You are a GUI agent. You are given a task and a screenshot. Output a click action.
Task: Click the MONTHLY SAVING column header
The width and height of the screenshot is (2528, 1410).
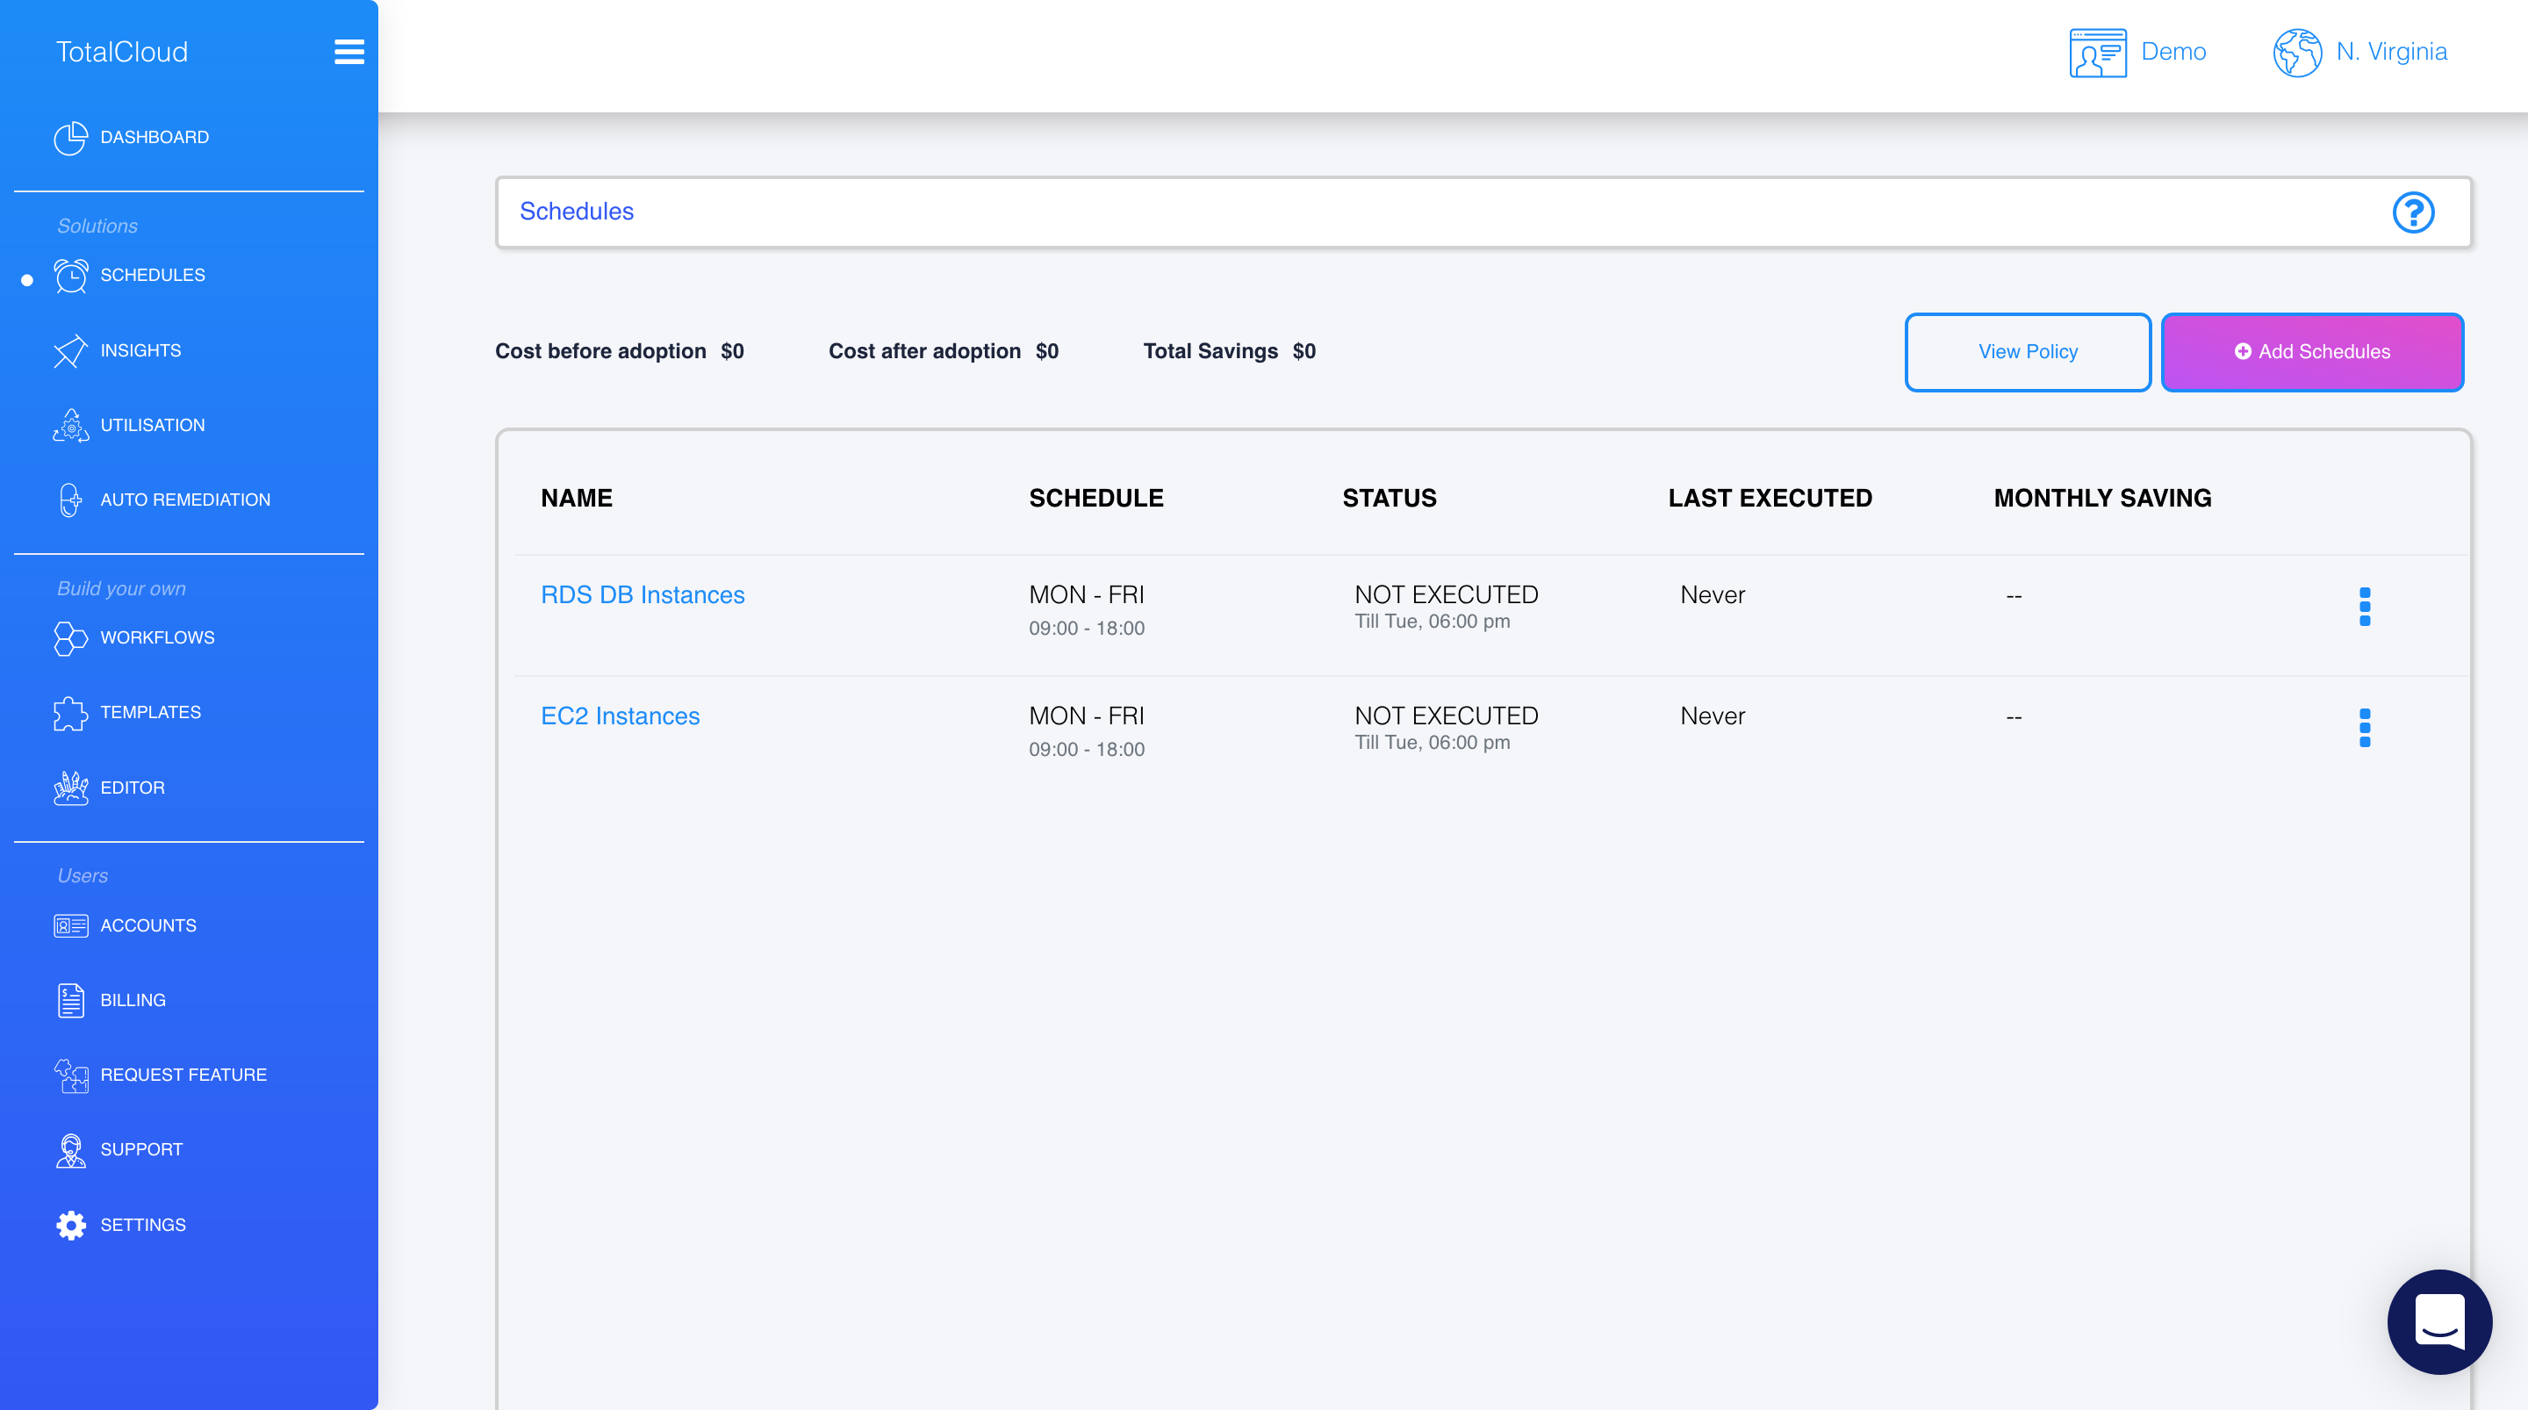pos(2102,498)
